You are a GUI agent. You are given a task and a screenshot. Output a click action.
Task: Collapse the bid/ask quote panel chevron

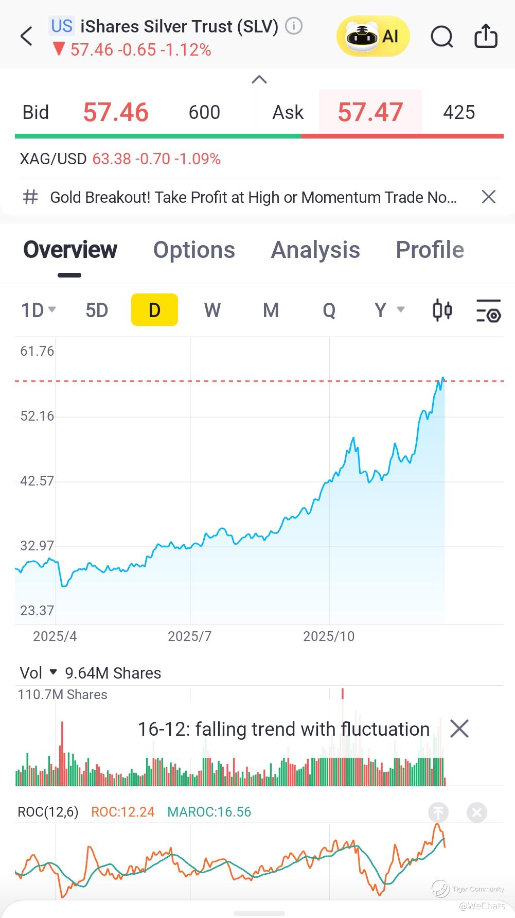[x=259, y=80]
